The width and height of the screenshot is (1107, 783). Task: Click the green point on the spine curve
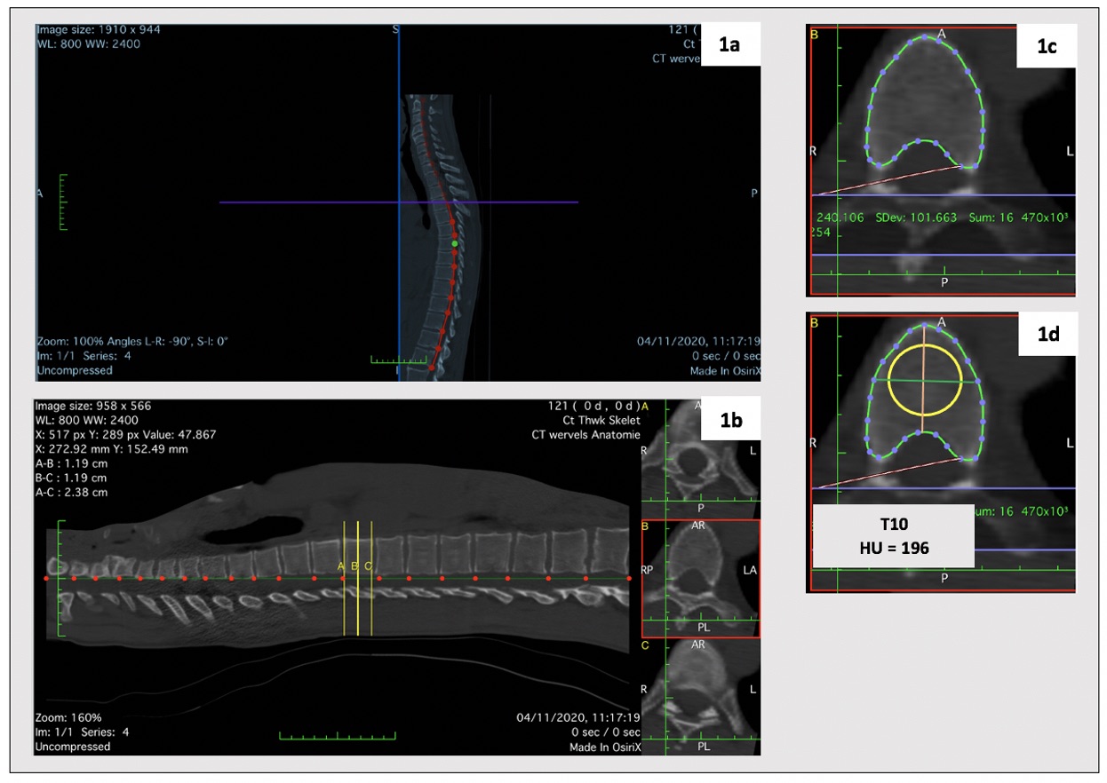pyautogui.click(x=455, y=242)
